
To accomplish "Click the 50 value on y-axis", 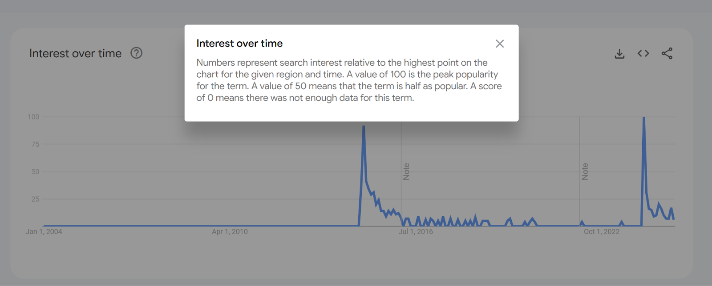I will point(36,172).
